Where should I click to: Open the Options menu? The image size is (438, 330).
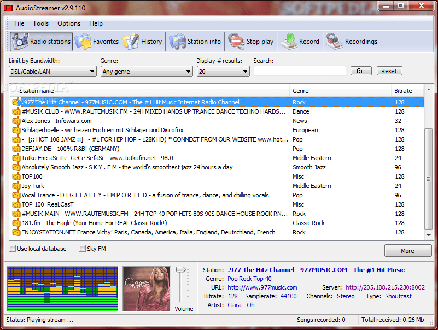68,23
